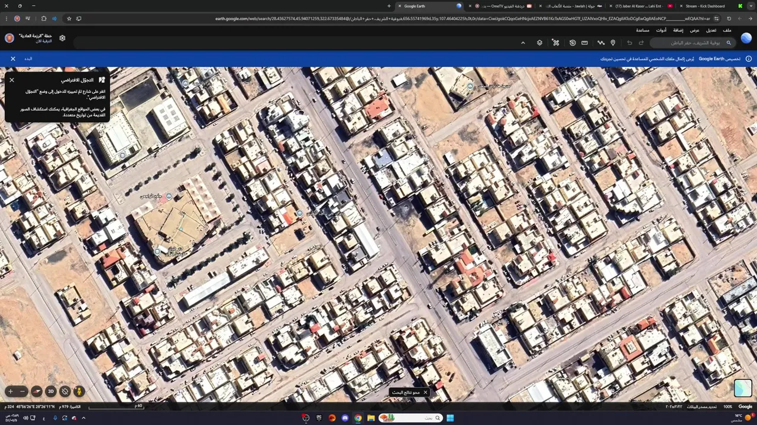Switch to the OmeTV browser tab
The width and height of the screenshot is (757, 425).
tap(500, 6)
